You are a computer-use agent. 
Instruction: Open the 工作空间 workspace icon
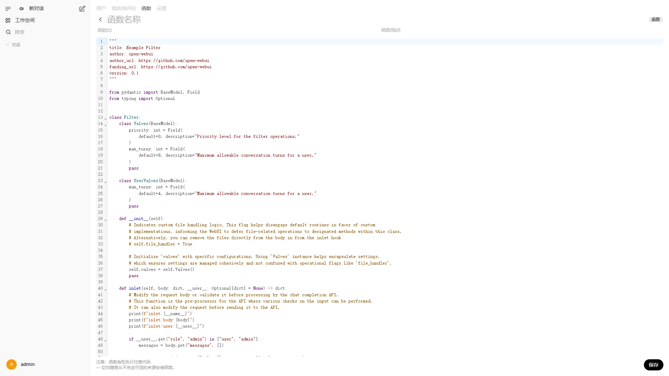(x=8, y=20)
